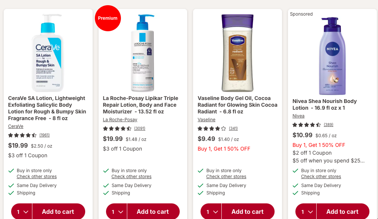
Task: Add Nivea Shea Nourish to cart
Action: [342, 212]
